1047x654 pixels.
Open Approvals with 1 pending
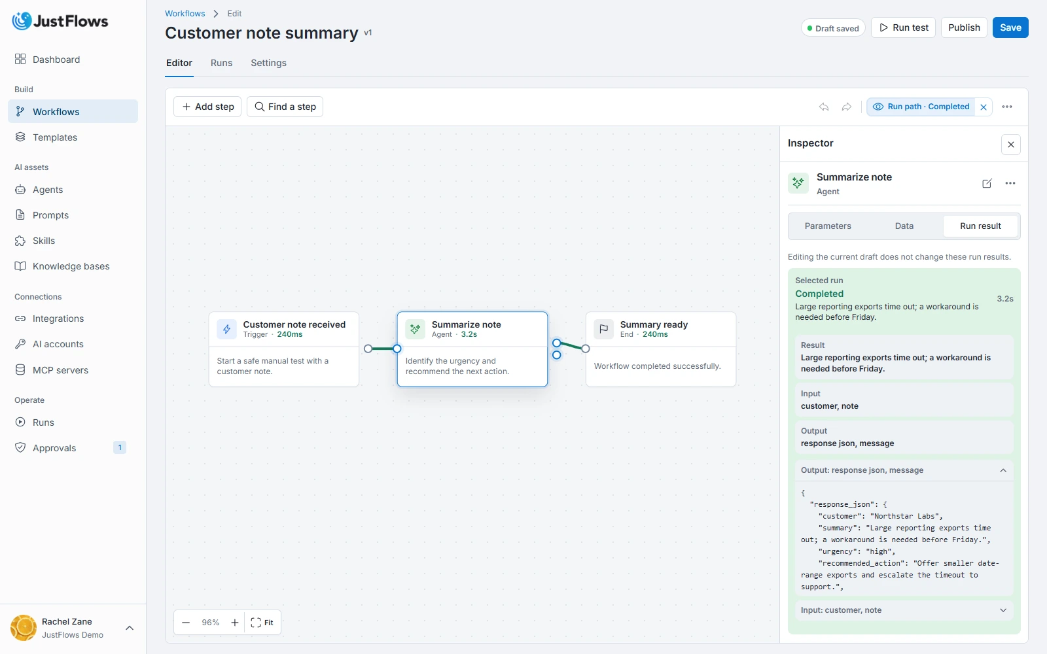pyautogui.click(x=73, y=448)
